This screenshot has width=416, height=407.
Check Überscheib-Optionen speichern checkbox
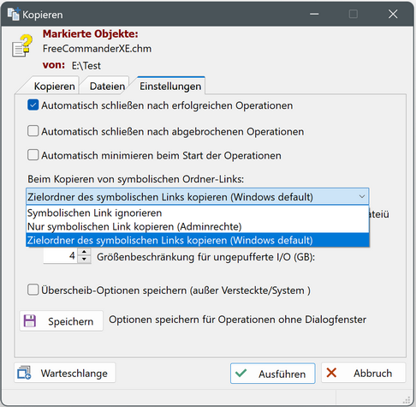[33, 290]
